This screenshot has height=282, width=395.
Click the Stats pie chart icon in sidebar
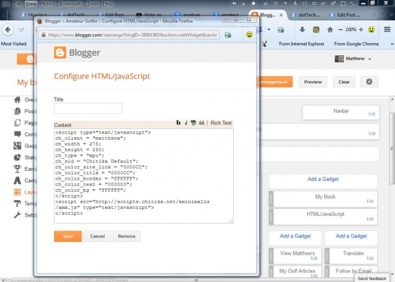click(x=17, y=158)
